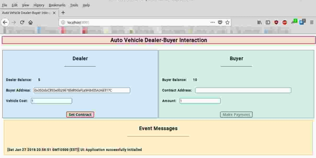Bookmark this page with the star icon
The width and height of the screenshot is (316, 158).
[227, 23]
